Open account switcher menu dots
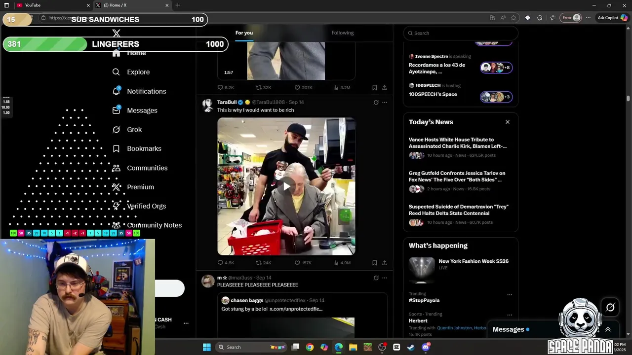 tap(186, 323)
